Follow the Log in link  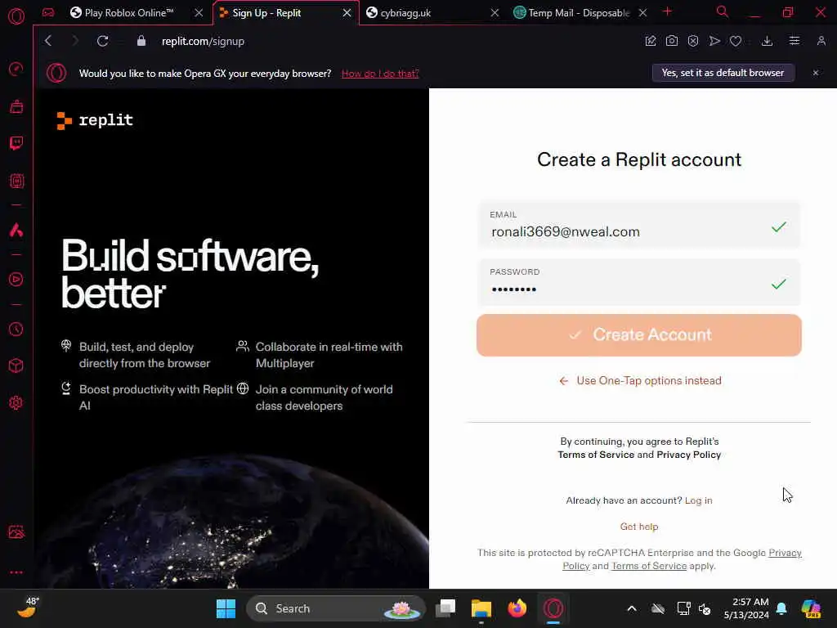(x=698, y=500)
